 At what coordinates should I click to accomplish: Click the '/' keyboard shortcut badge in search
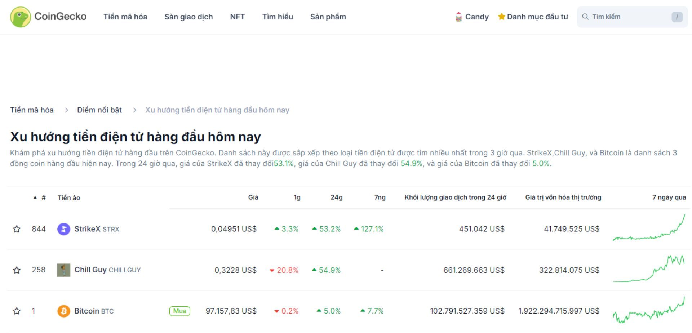(677, 17)
